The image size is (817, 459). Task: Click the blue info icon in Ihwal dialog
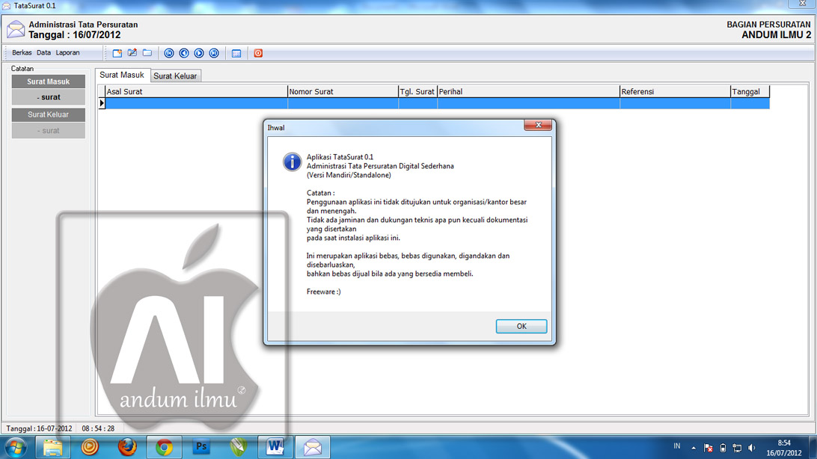(293, 162)
